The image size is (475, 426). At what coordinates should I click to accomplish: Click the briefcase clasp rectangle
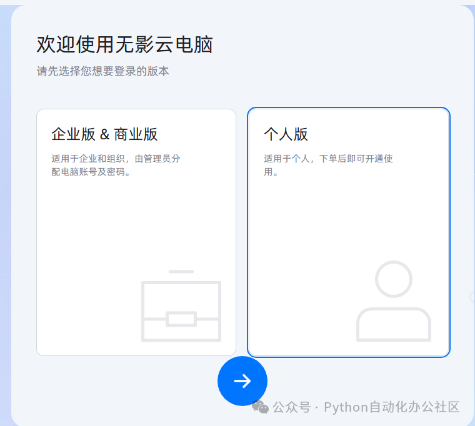pos(181,319)
